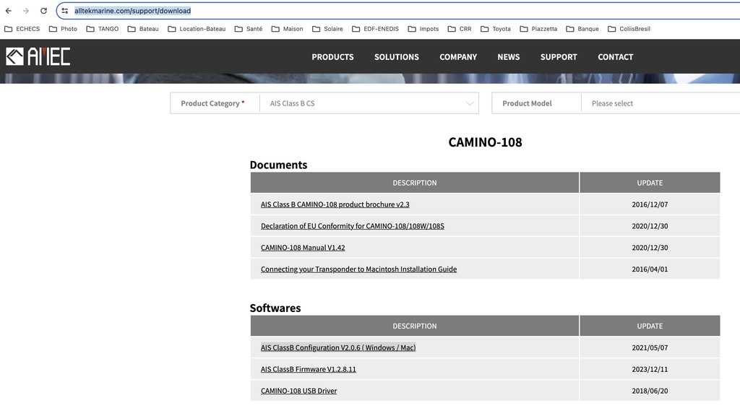Viewport: 740px width, 411px height.
Task: Download AIS Class B CAMINO-108 product brochure
Action: (x=335, y=204)
